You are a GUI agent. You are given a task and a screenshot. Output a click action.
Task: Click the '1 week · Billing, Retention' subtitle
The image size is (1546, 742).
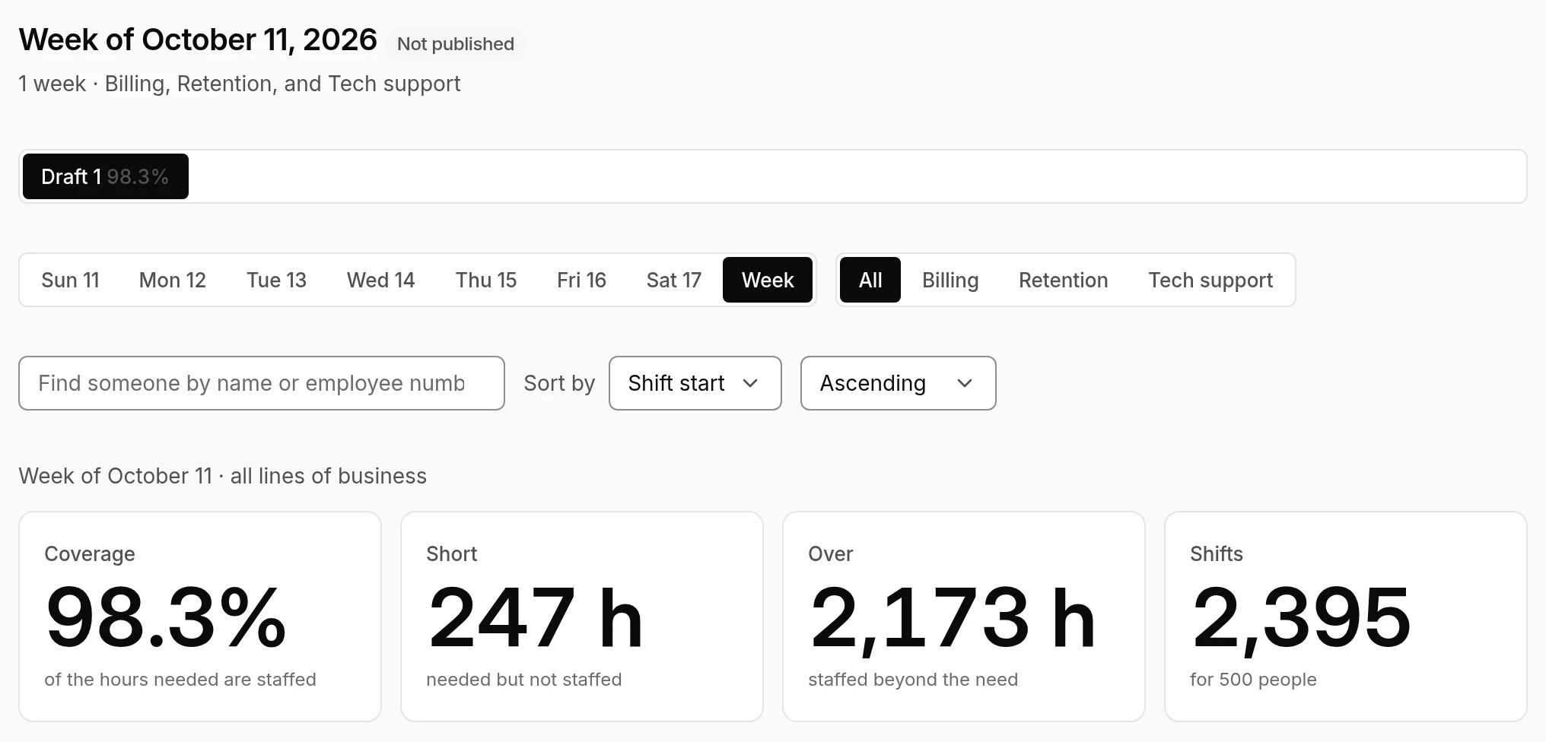tap(240, 84)
